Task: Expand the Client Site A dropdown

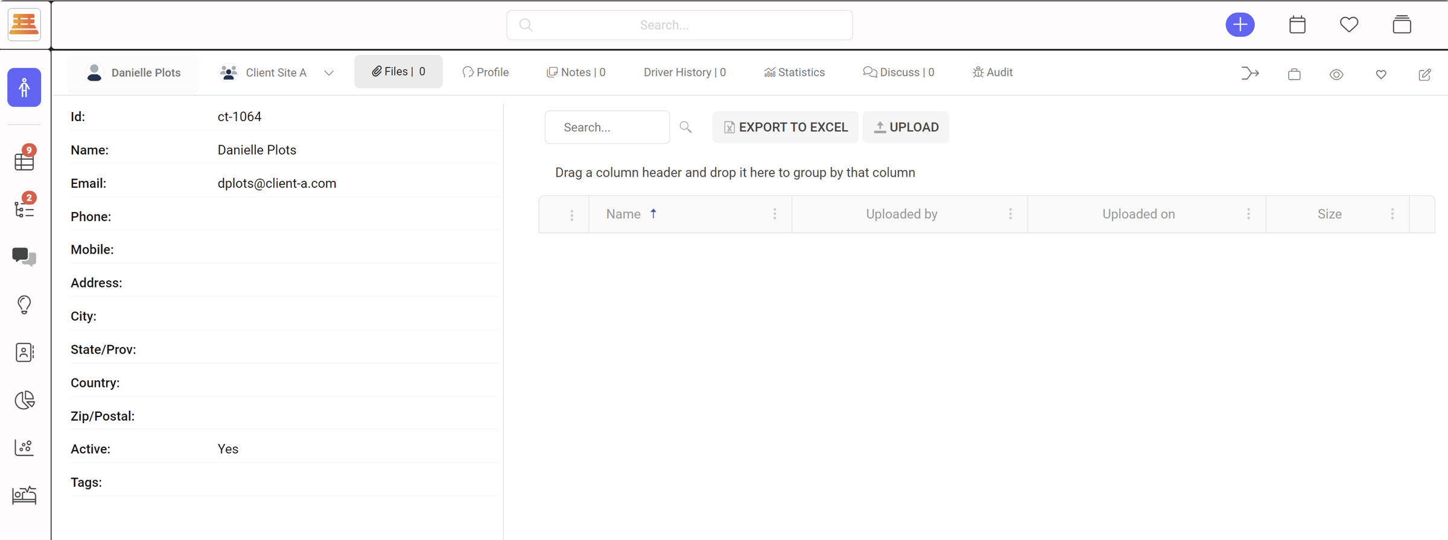Action: pos(329,73)
